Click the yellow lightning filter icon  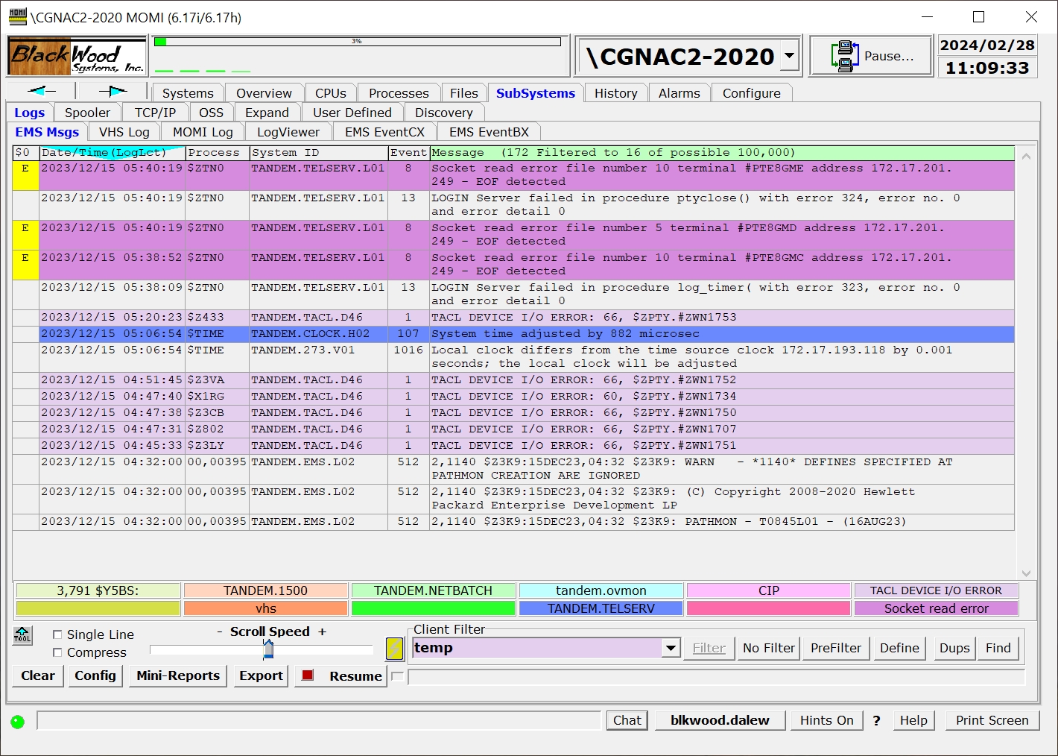(395, 649)
